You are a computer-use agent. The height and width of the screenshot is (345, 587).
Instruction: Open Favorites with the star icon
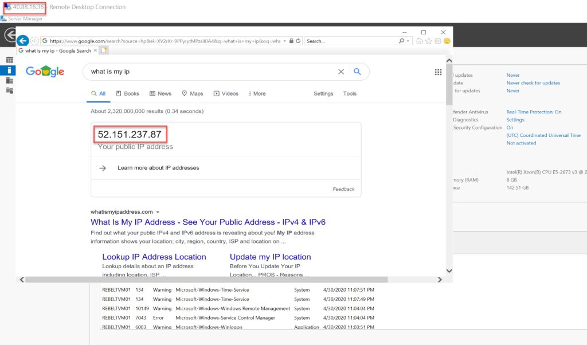(x=428, y=41)
